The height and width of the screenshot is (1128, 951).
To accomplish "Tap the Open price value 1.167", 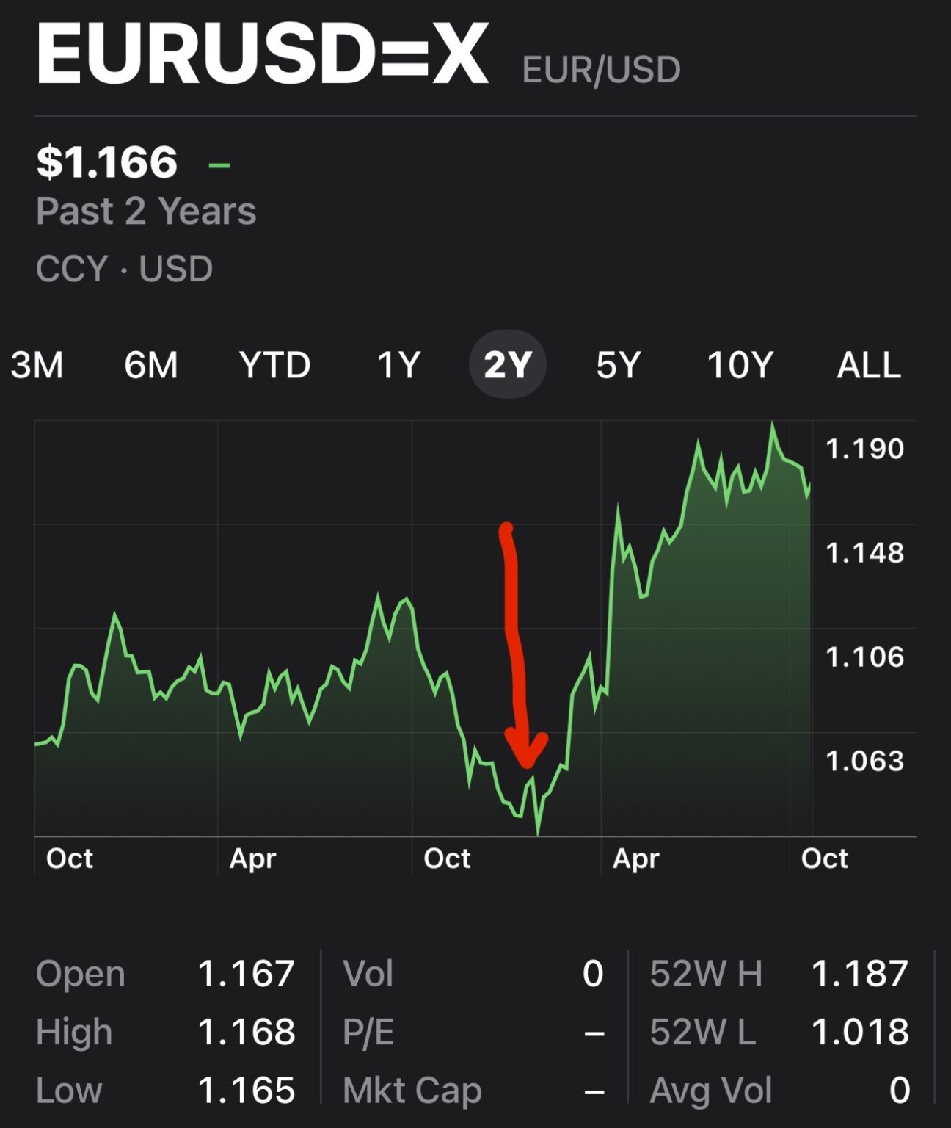I will coord(246,974).
